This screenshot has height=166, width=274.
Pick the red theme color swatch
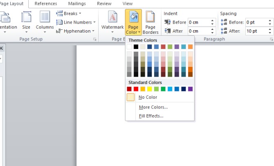click(x=163, y=46)
